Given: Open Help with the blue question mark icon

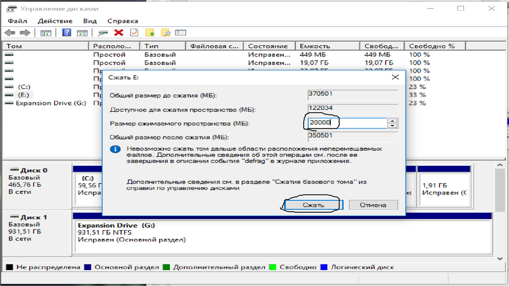Looking at the screenshot, I should tap(67, 32).
